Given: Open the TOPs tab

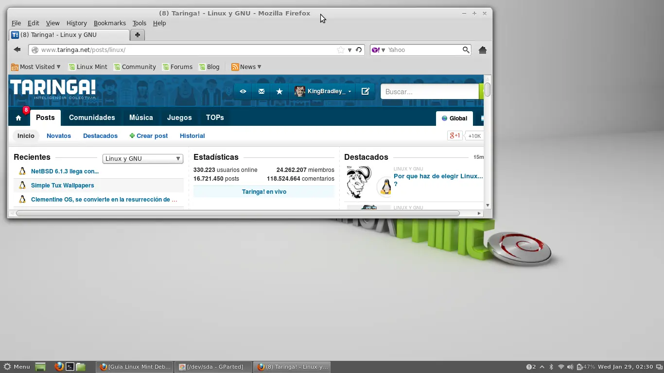Looking at the screenshot, I should coord(215,118).
